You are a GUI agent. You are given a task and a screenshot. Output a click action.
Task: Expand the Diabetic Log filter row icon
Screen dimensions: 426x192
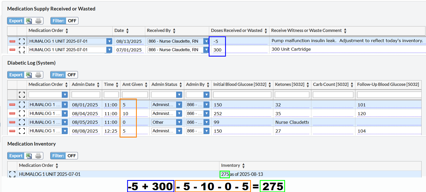(22, 95)
